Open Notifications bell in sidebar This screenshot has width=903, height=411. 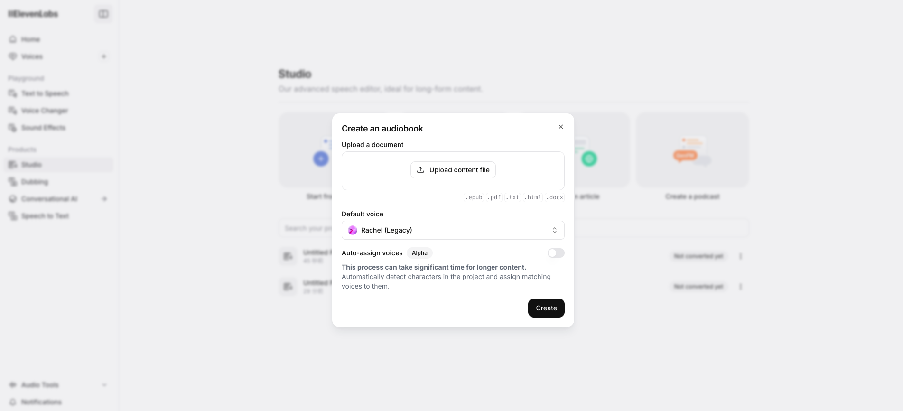click(x=13, y=402)
